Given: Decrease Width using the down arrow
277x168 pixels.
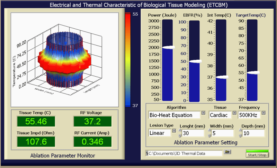Looking at the screenshot, I should point(209,136).
